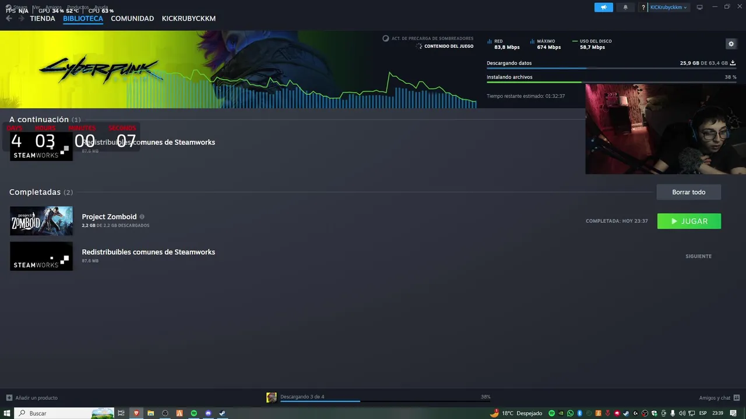
Task: Click the webcam overlay video
Action: coord(666,129)
